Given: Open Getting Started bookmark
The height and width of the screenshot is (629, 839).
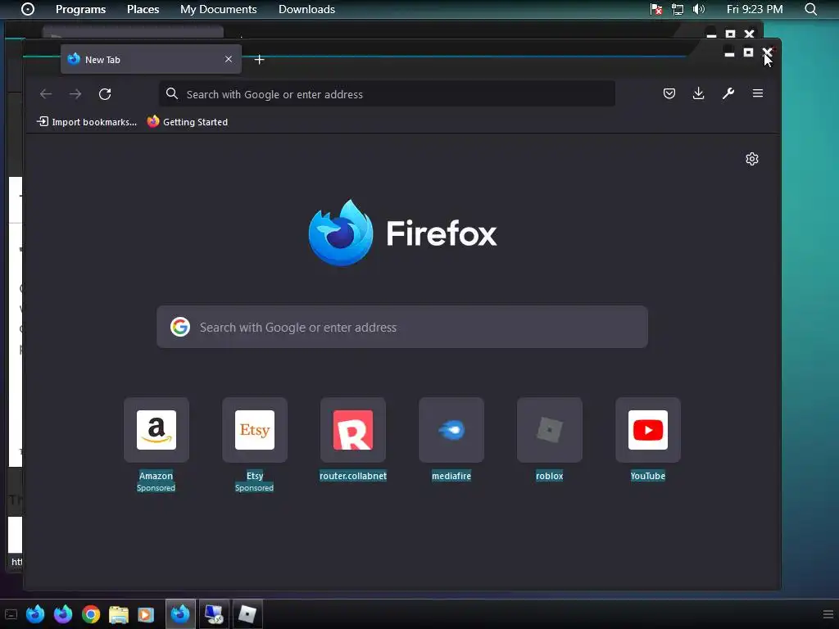Looking at the screenshot, I should click(x=188, y=122).
